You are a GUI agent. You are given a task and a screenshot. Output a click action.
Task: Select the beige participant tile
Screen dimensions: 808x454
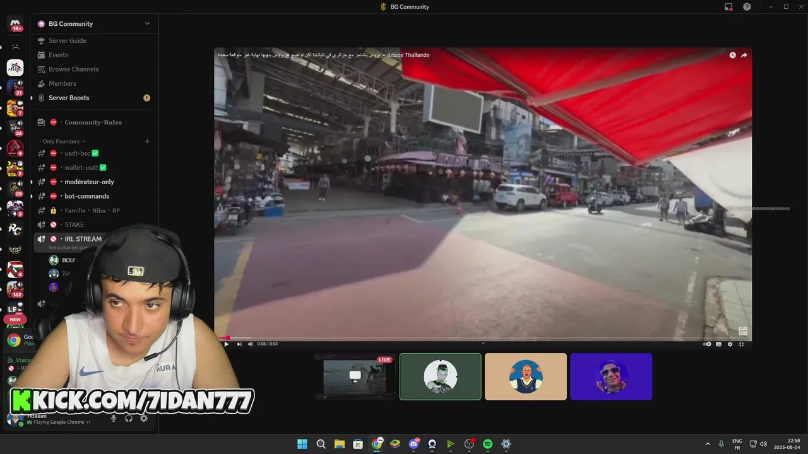pos(526,376)
